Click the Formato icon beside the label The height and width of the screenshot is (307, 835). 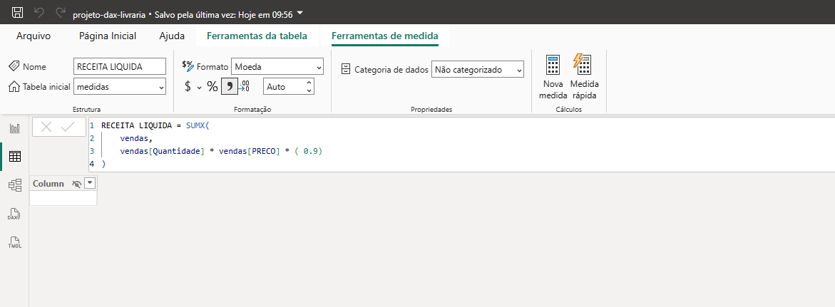point(188,66)
